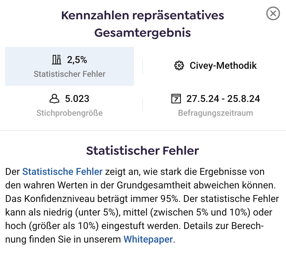The image size is (286, 263).
Task: Expand details for the 5.023 sample size
Action: click(69, 105)
